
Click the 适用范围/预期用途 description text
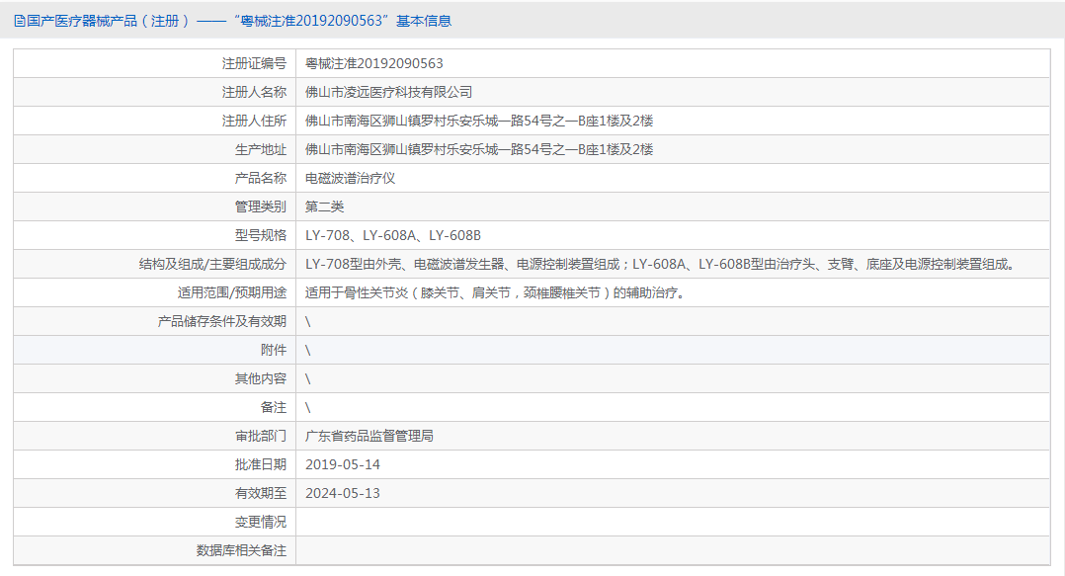click(x=495, y=292)
